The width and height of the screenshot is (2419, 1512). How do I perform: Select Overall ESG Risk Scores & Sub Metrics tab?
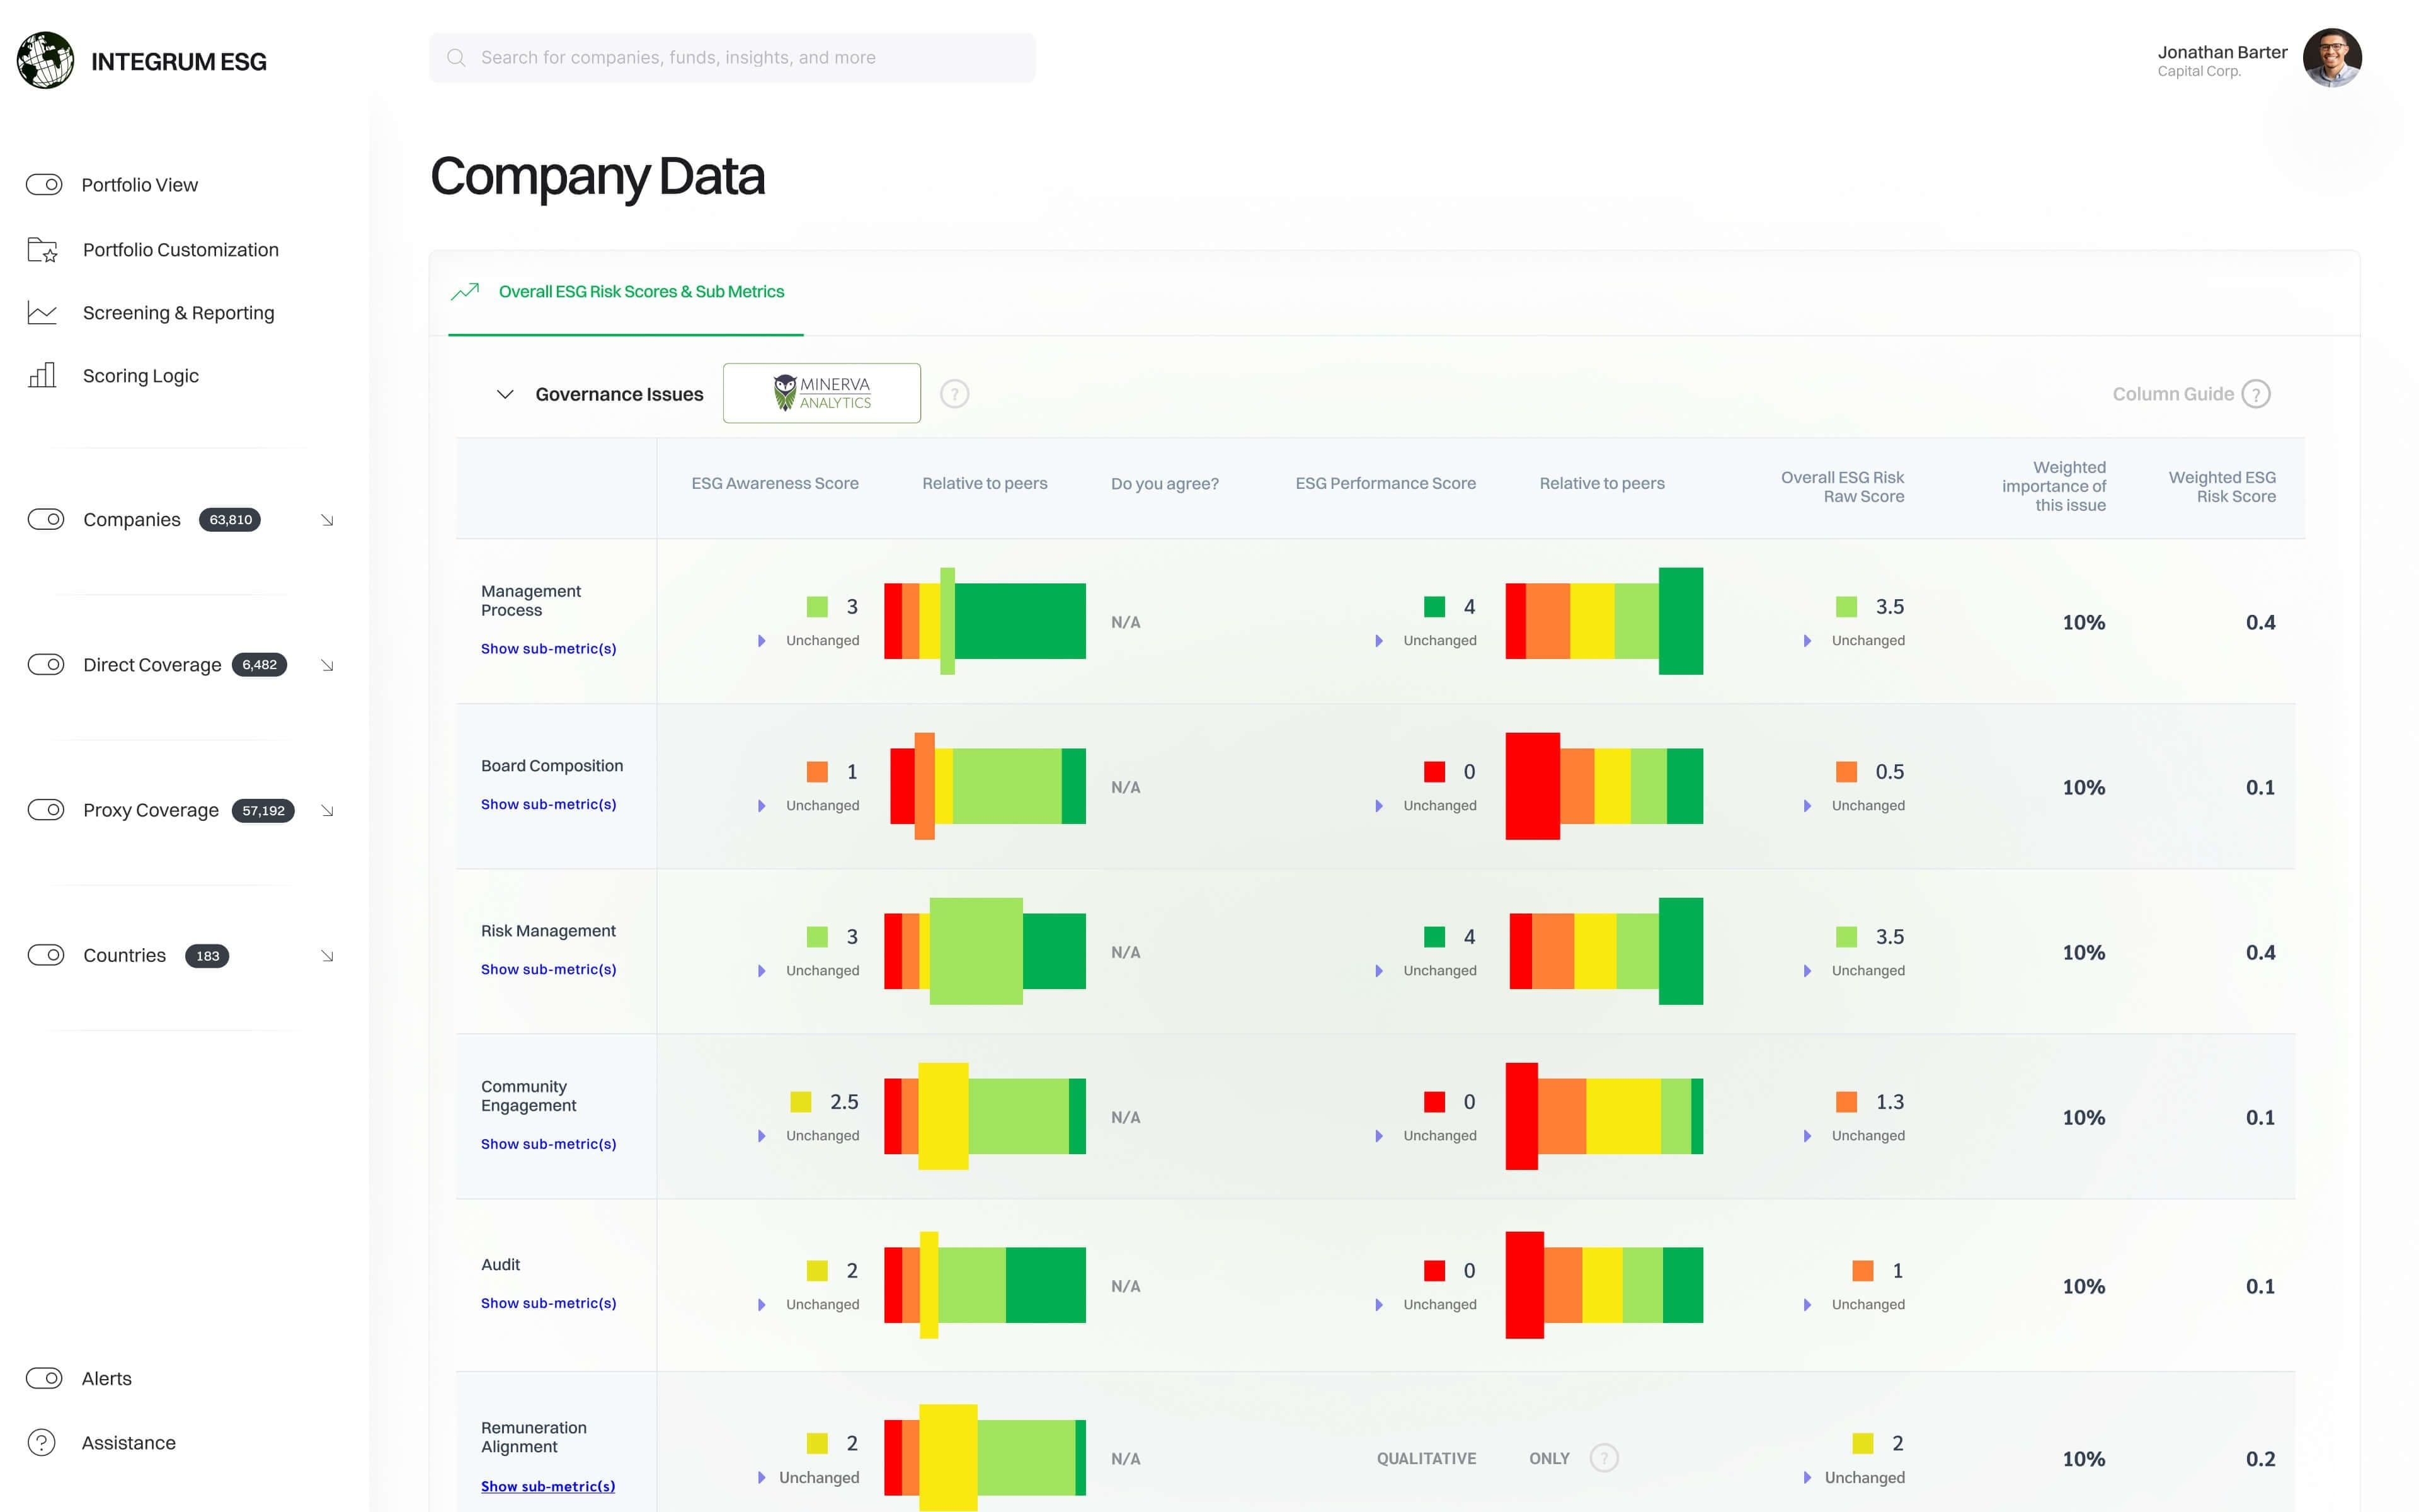641,292
